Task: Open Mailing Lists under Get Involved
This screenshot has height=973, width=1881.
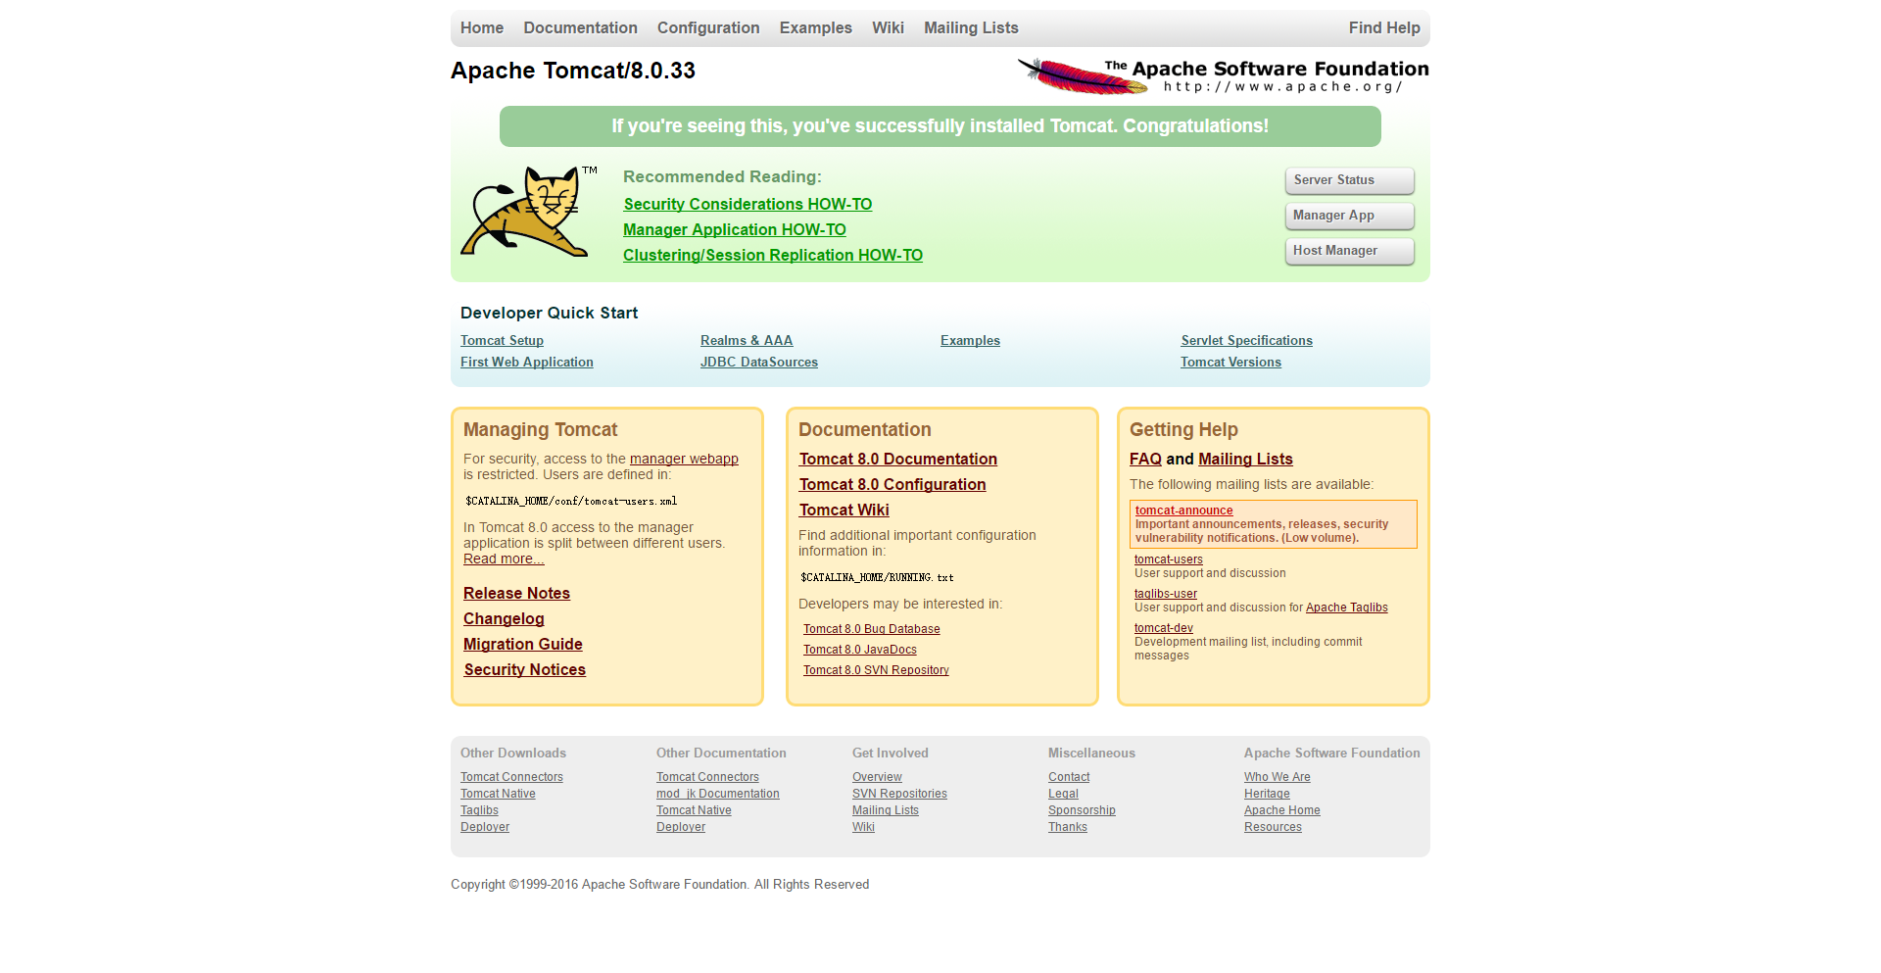Action: (x=886, y=810)
